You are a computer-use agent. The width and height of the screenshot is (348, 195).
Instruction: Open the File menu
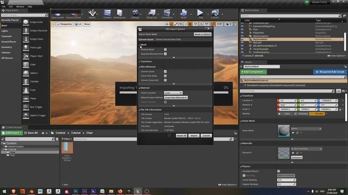coord(3,6)
